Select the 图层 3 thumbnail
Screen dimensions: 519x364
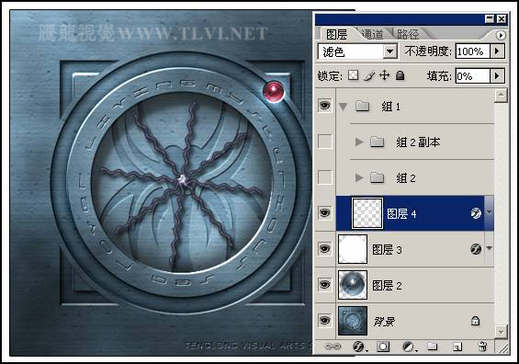[353, 249]
